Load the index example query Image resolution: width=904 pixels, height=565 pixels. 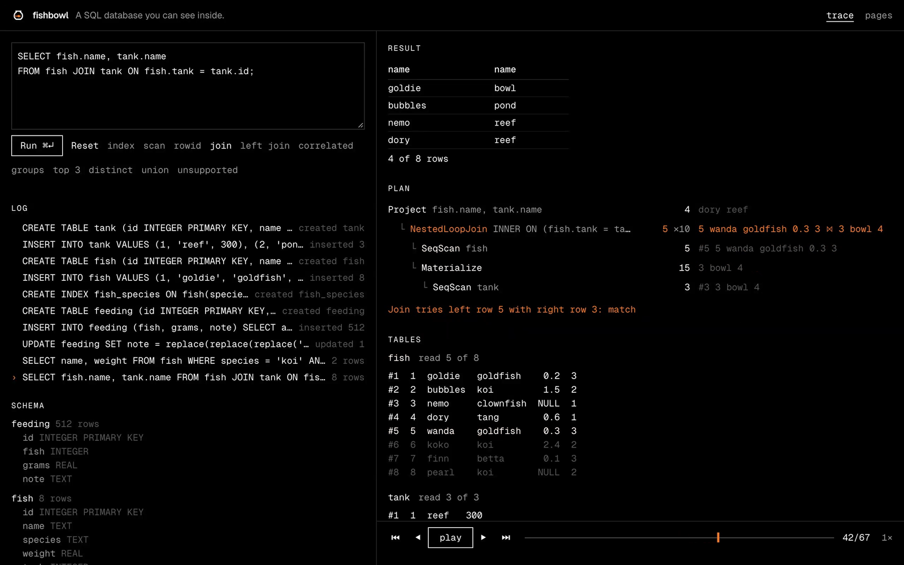coord(121,146)
